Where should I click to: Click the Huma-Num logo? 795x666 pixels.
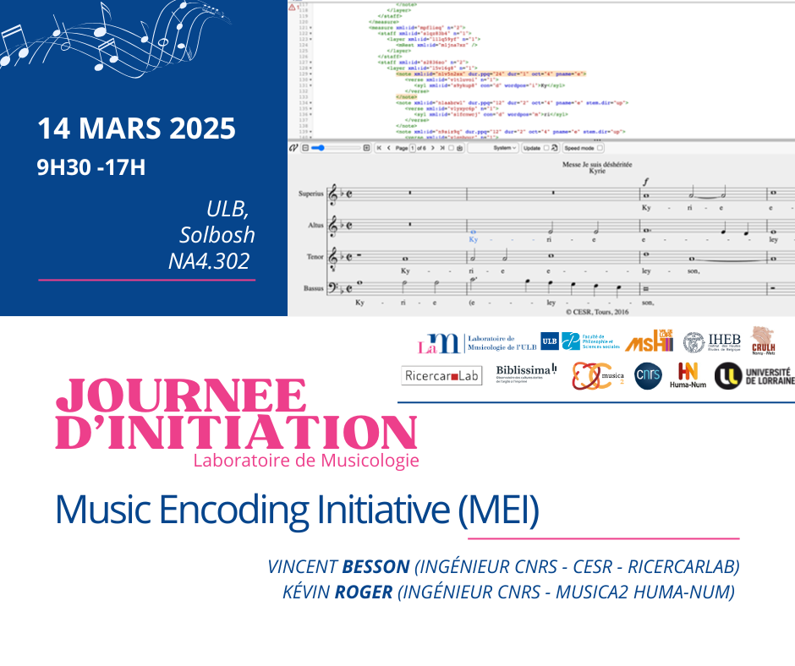688,375
